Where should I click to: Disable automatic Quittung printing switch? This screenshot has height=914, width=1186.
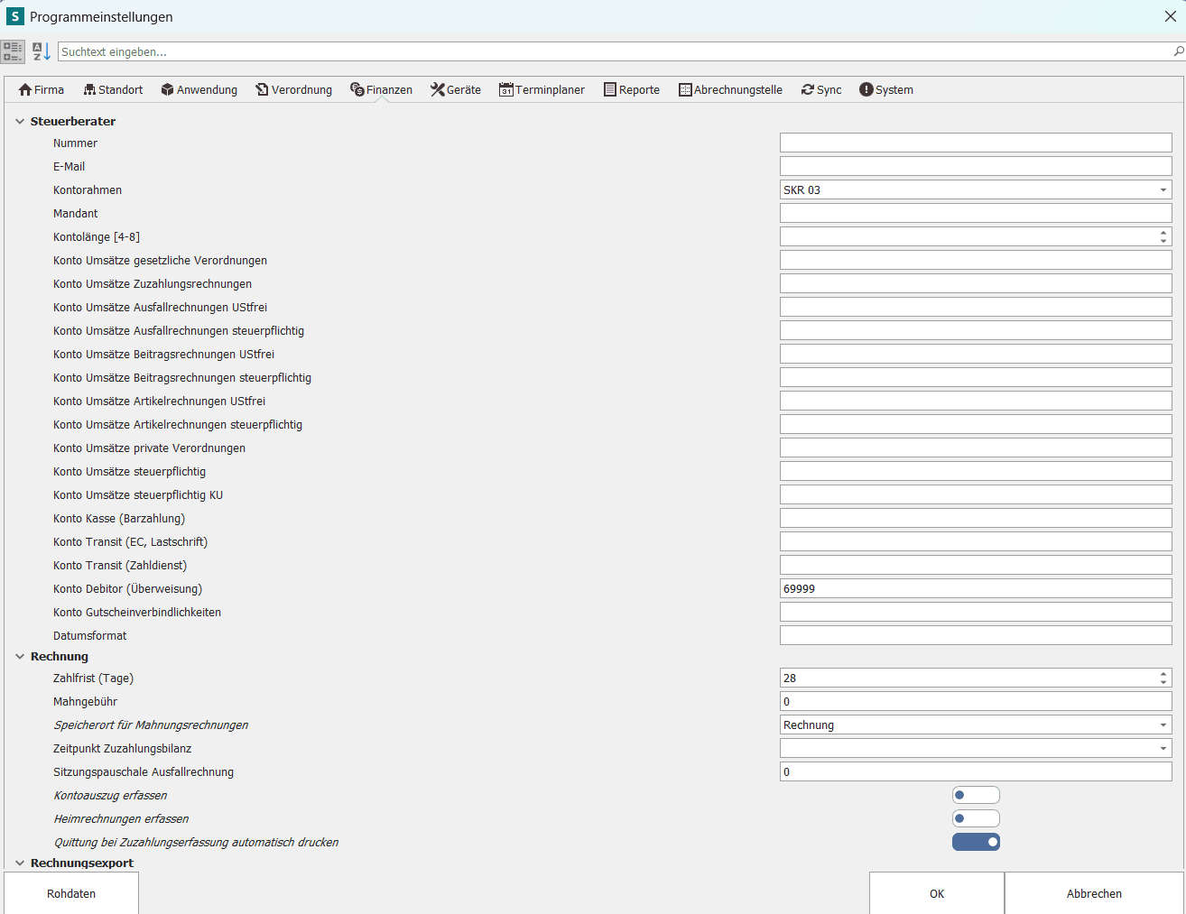tap(976, 842)
